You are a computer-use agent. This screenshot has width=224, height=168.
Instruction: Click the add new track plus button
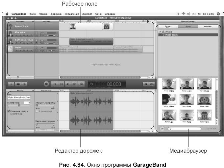11,84
